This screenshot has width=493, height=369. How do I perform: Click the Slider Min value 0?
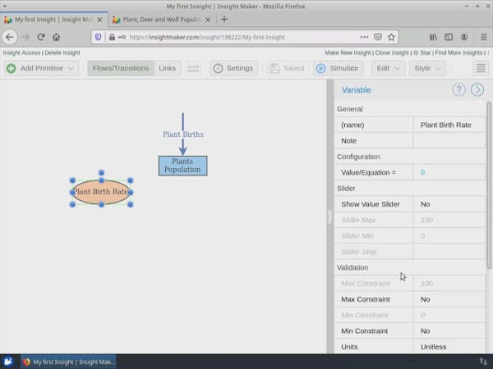(449, 235)
